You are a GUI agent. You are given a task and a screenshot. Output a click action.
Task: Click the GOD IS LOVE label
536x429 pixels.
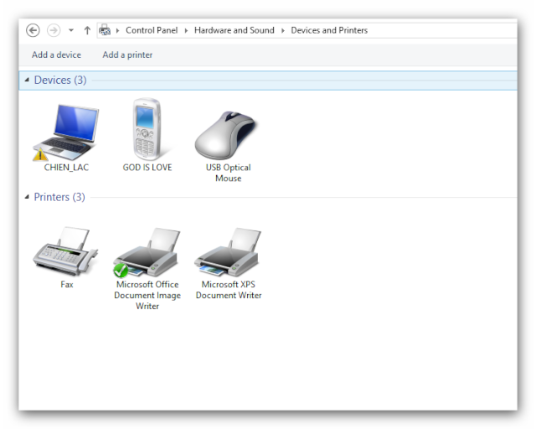pos(147,168)
